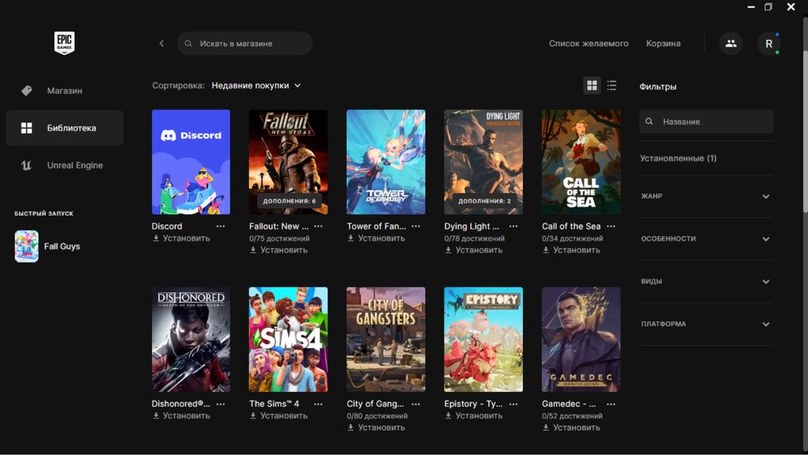Click the 0/80 достижений achievements text
Screen dimensions: 808x455
pos(377,416)
